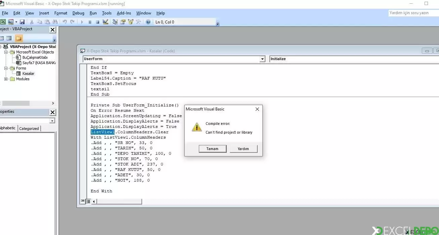This screenshot has width=439, height=235.
Task: Click View Object icon in Project pane
Action: coord(9,38)
